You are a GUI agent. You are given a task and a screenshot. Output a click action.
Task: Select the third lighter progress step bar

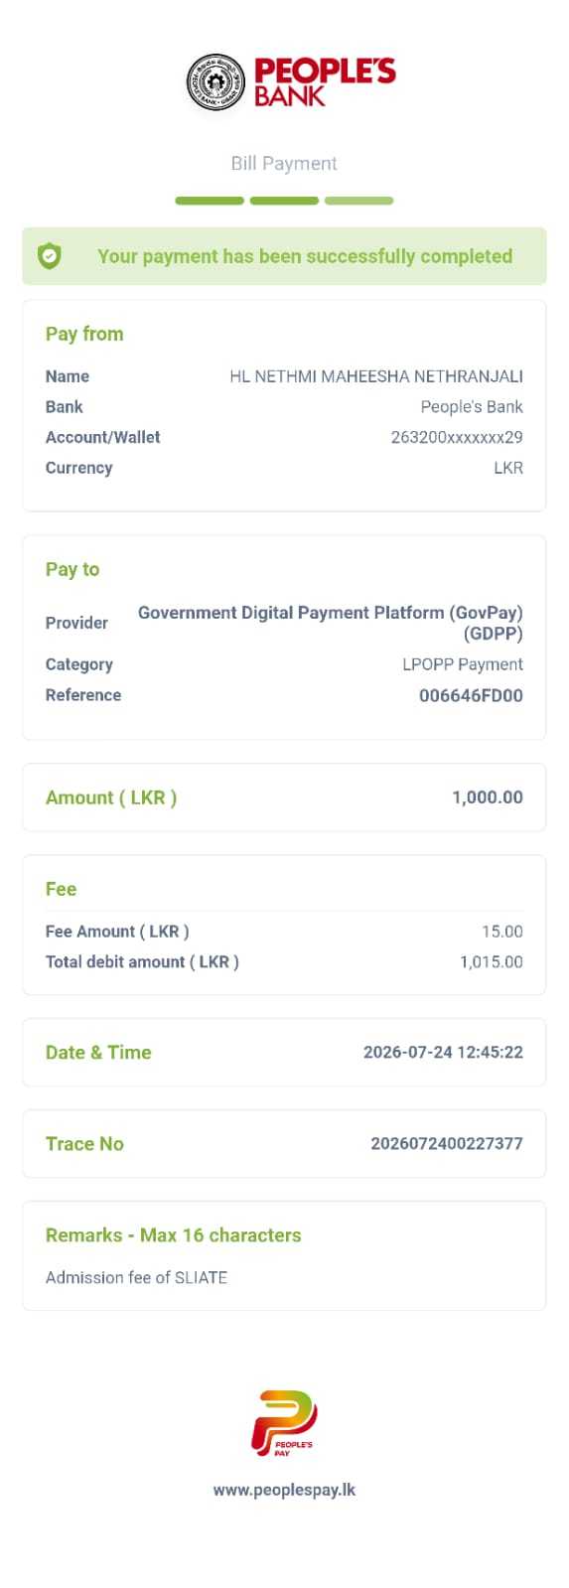click(359, 201)
